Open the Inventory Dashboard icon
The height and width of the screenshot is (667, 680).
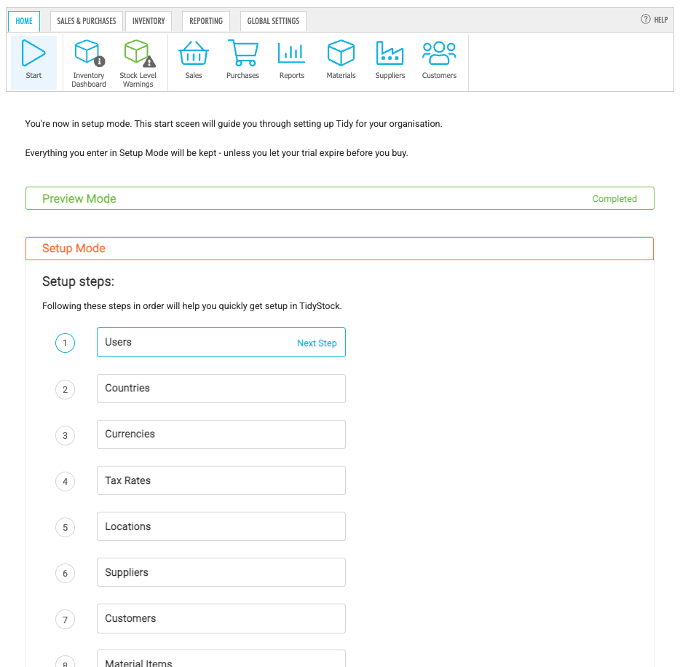(x=89, y=53)
